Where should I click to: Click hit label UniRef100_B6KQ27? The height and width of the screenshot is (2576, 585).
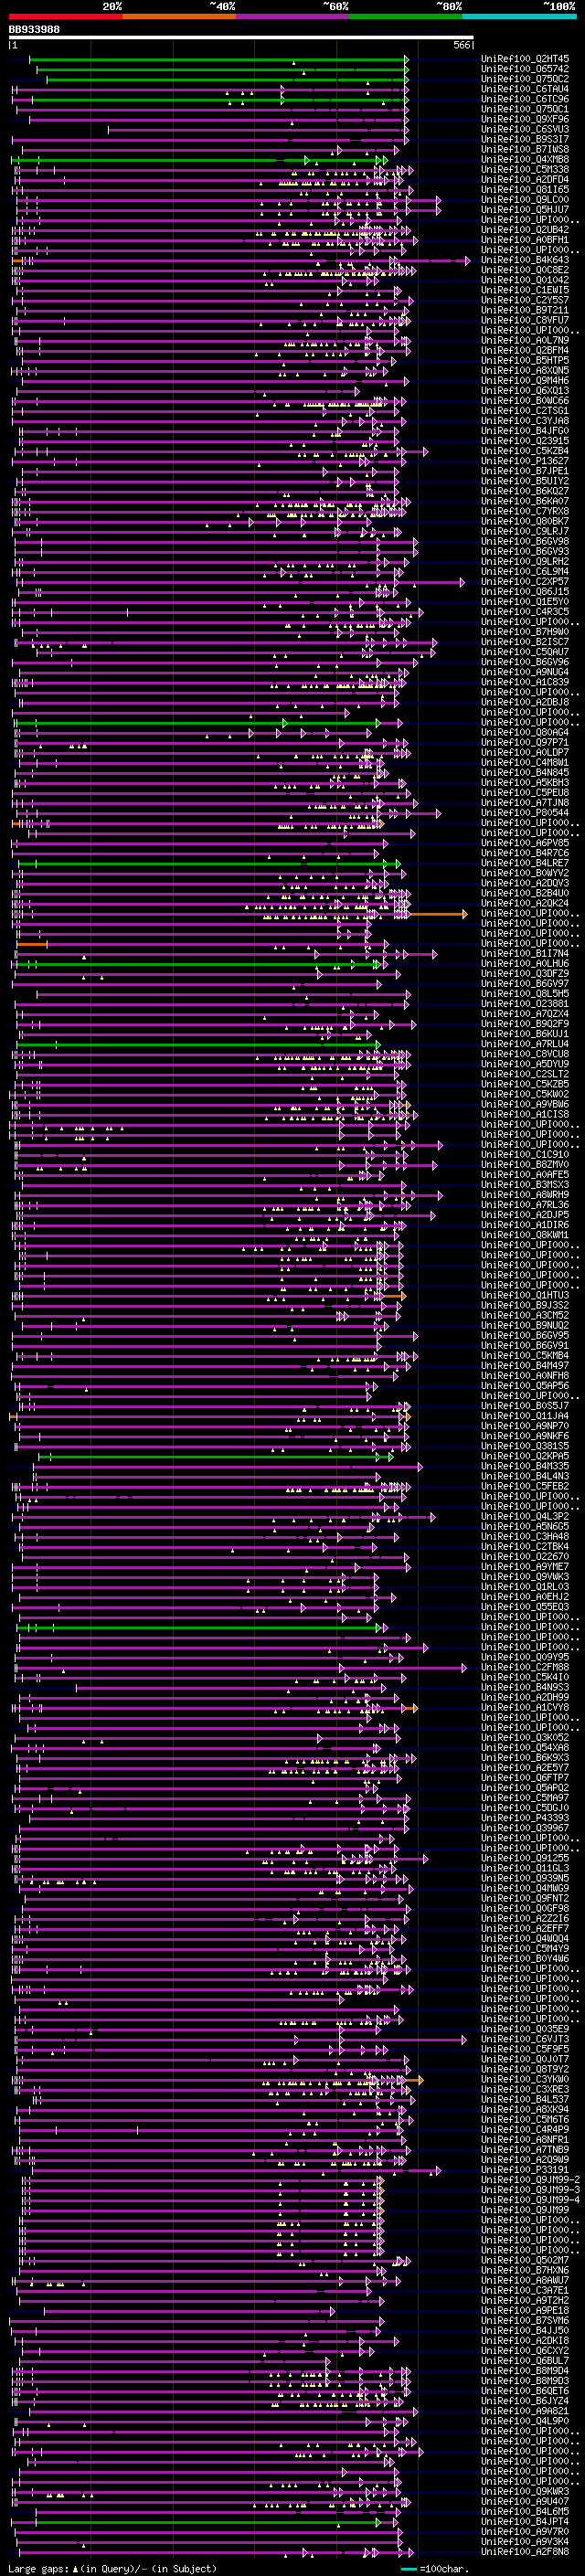[x=525, y=491]
